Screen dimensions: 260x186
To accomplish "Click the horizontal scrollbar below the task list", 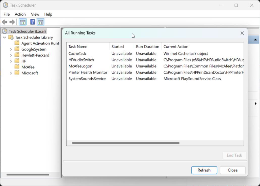I will (x=125, y=143).
